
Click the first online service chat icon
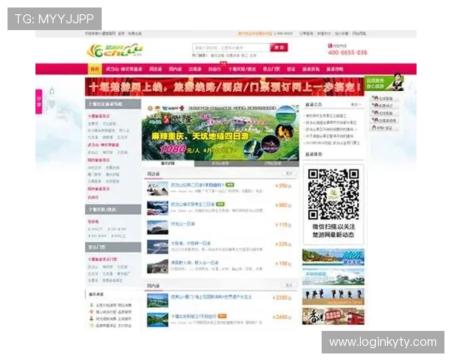tap(374, 99)
